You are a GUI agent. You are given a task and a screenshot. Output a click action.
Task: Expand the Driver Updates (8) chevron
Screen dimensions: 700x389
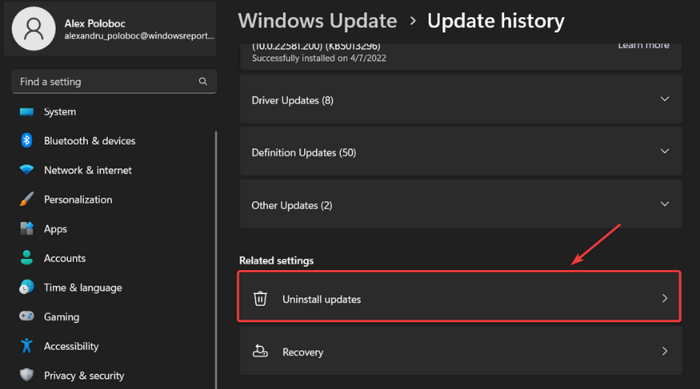point(665,99)
